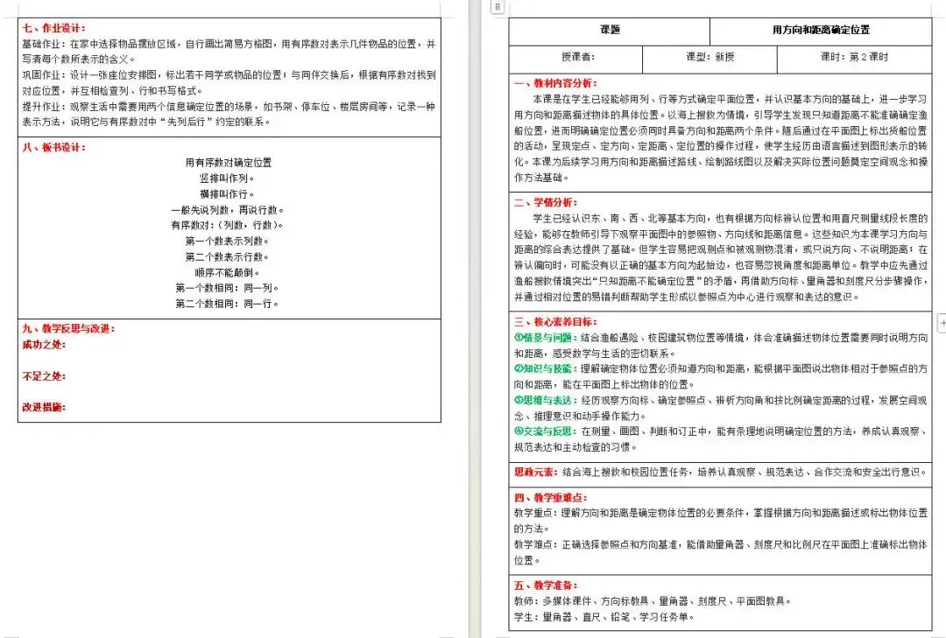Click the heading 一、教材内容分析
The image size is (946, 638).
[x=555, y=83]
